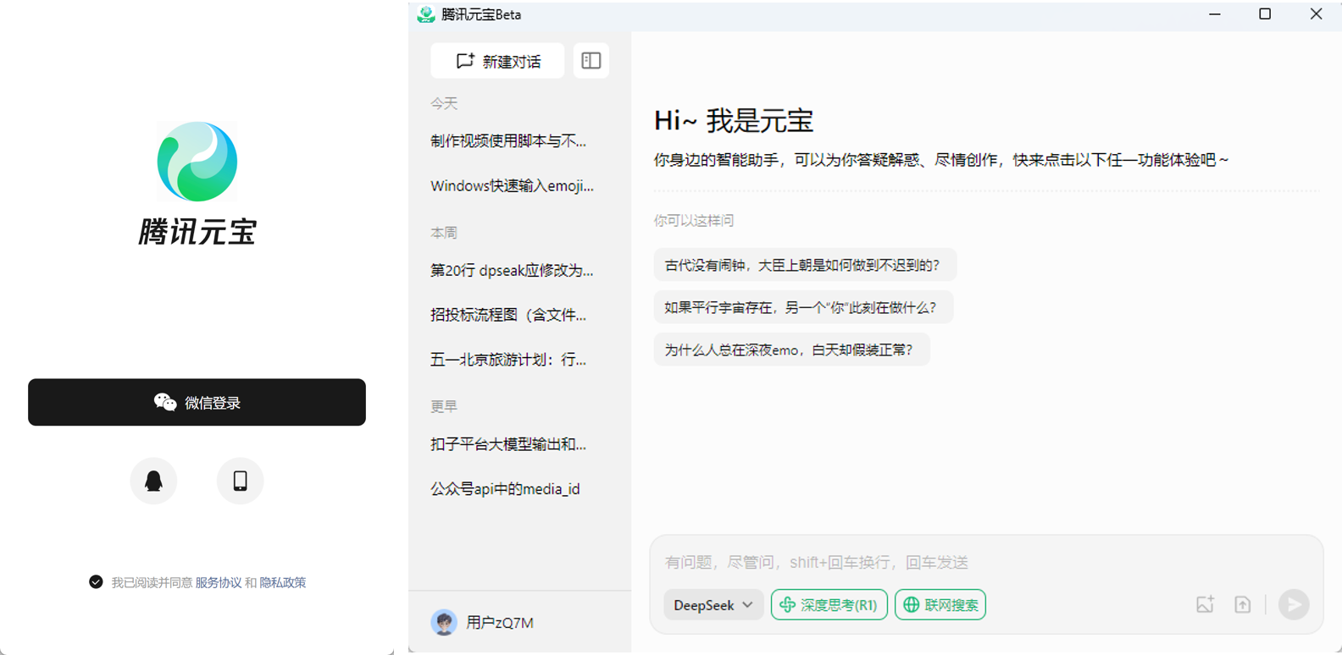1342x655 pixels.
Task: Open the 隐私政策 link
Action: point(283,582)
